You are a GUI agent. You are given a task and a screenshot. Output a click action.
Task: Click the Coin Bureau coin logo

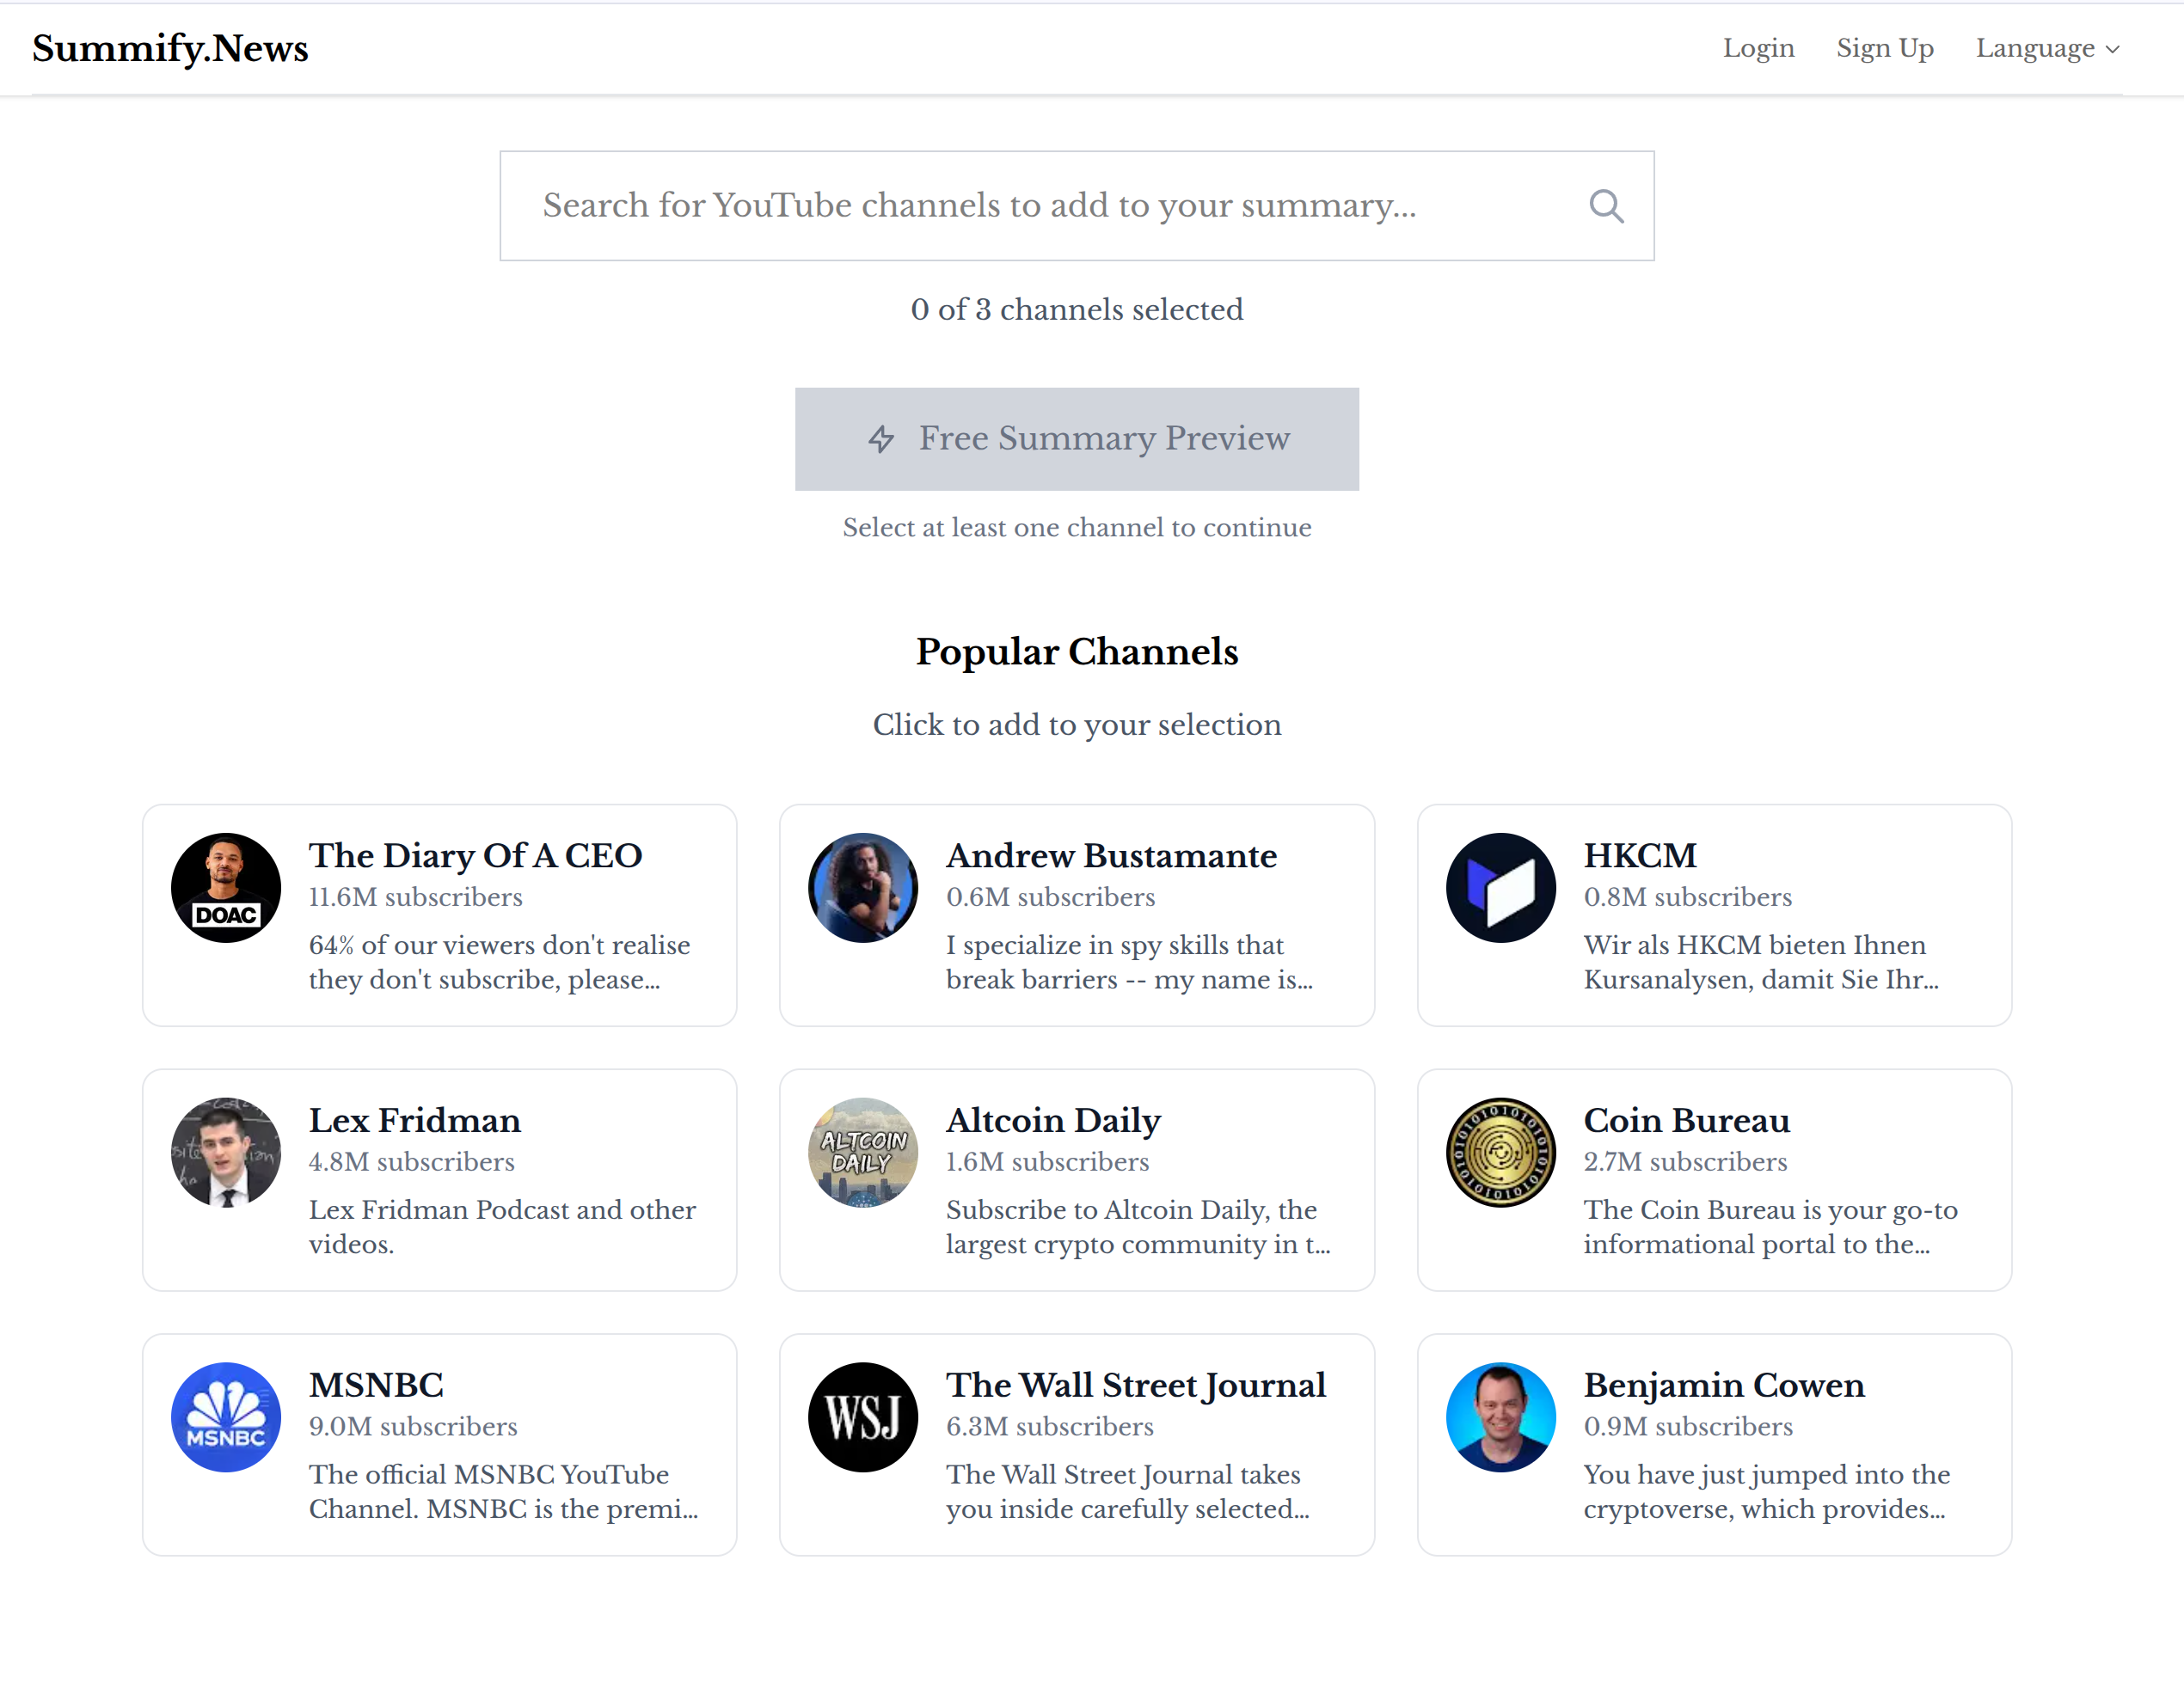tap(1500, 1151)
